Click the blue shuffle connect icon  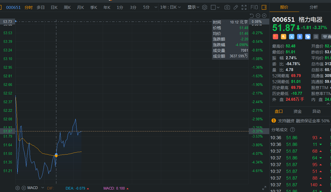coord(292,37)
